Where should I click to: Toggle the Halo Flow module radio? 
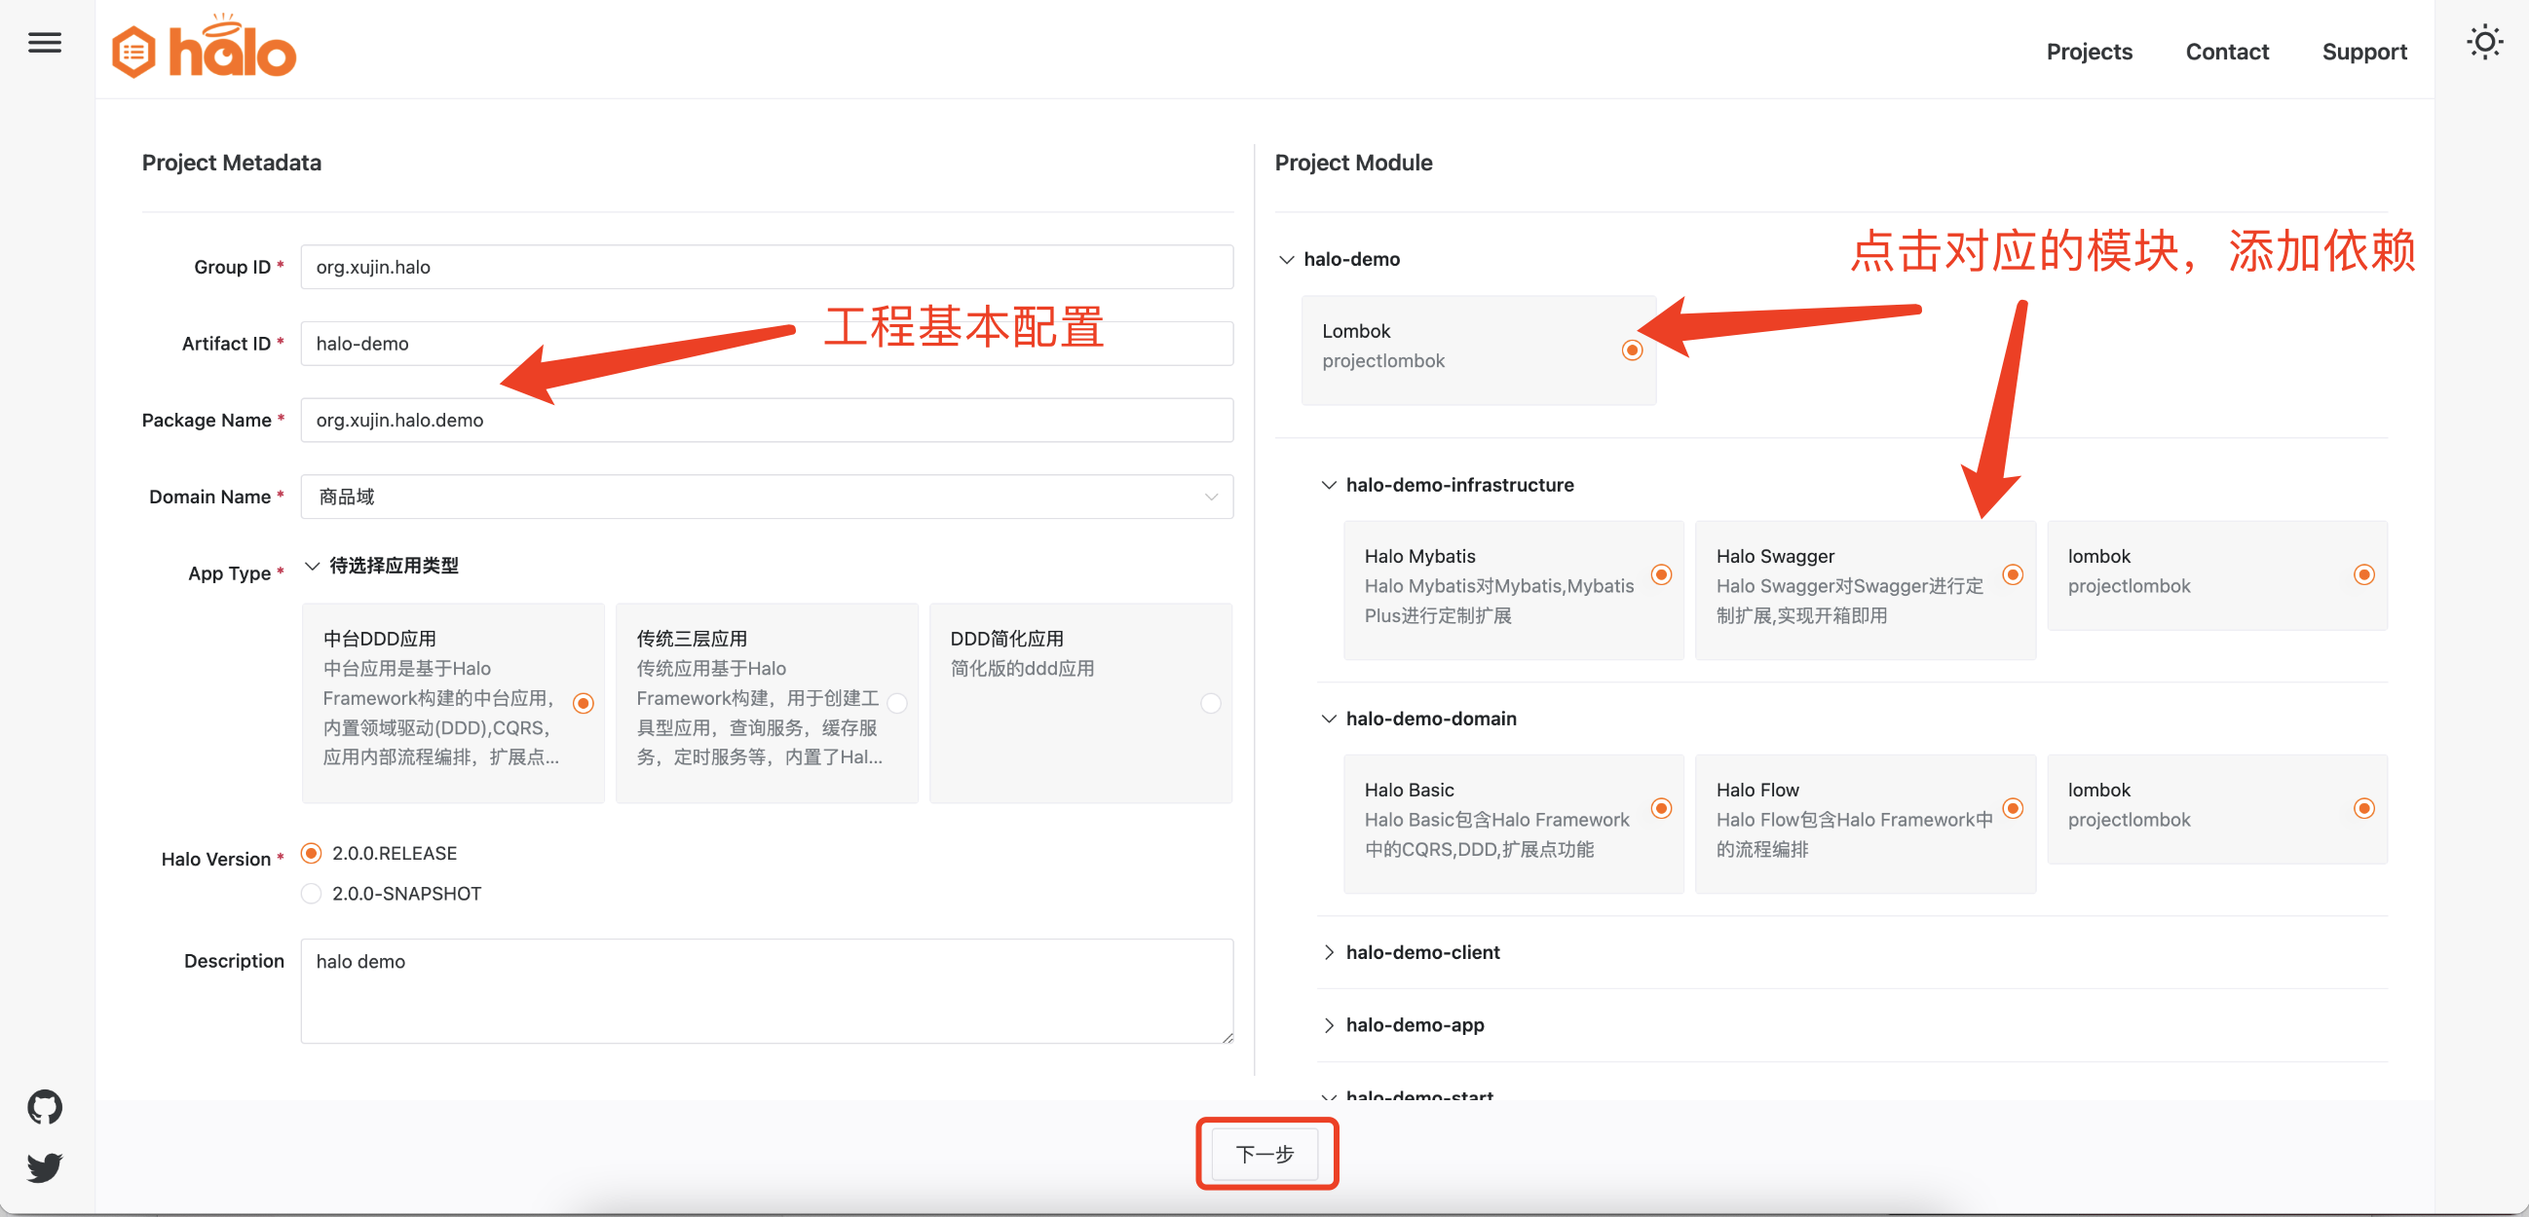coord(2013,808)
